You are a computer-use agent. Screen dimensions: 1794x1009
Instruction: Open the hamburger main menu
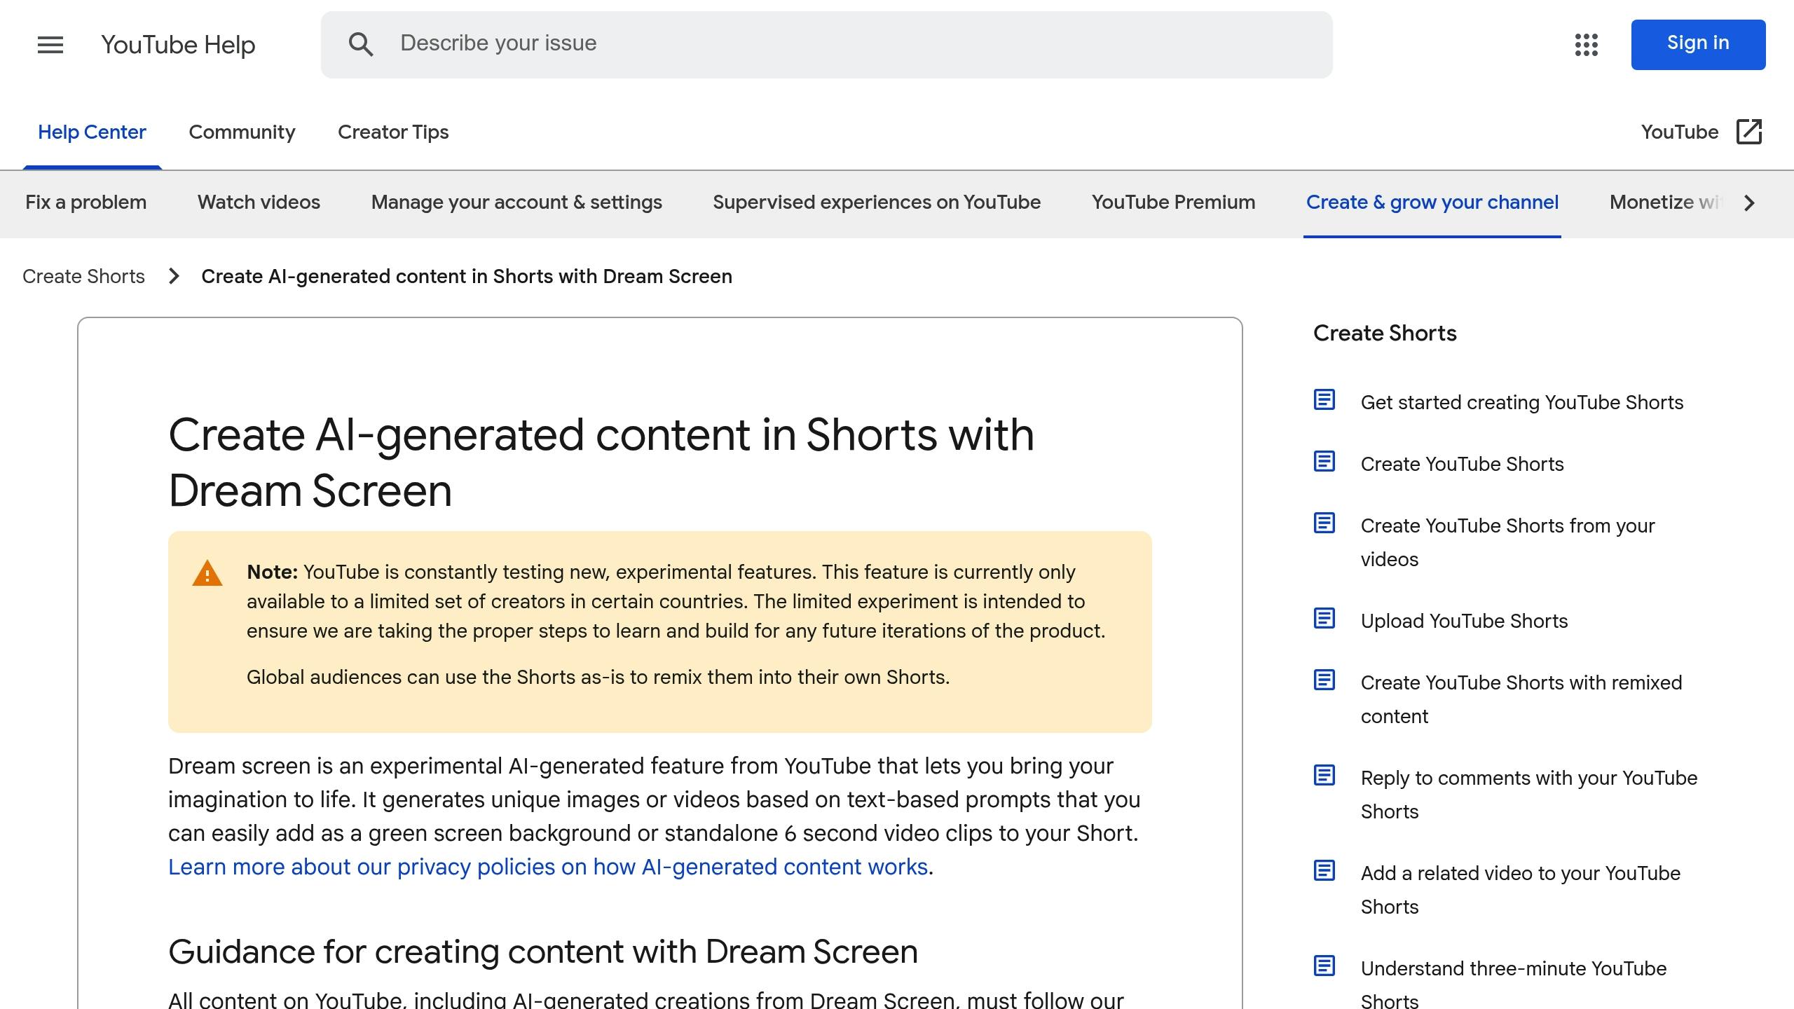click(x=50, y=45)
